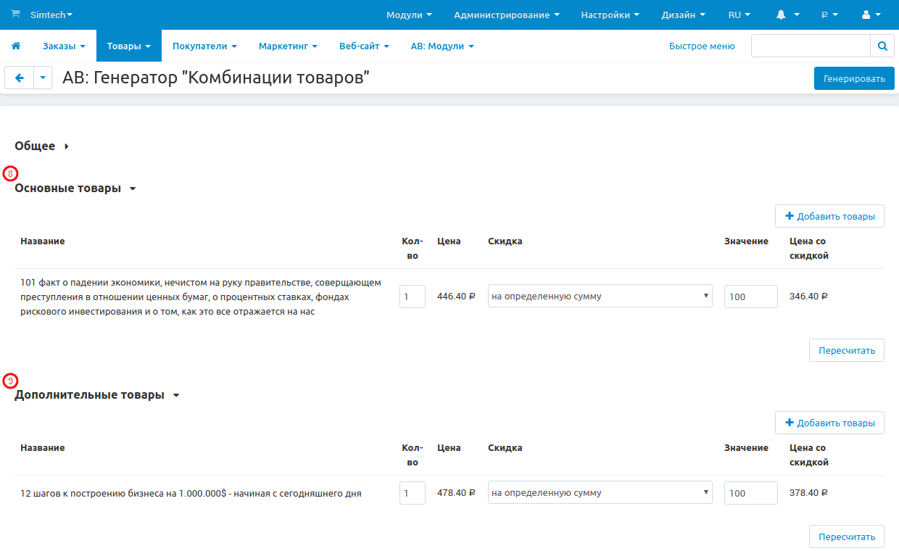Open the back button's dropdown arrow
The image size is (899, 551).
(x=42, y=78)
